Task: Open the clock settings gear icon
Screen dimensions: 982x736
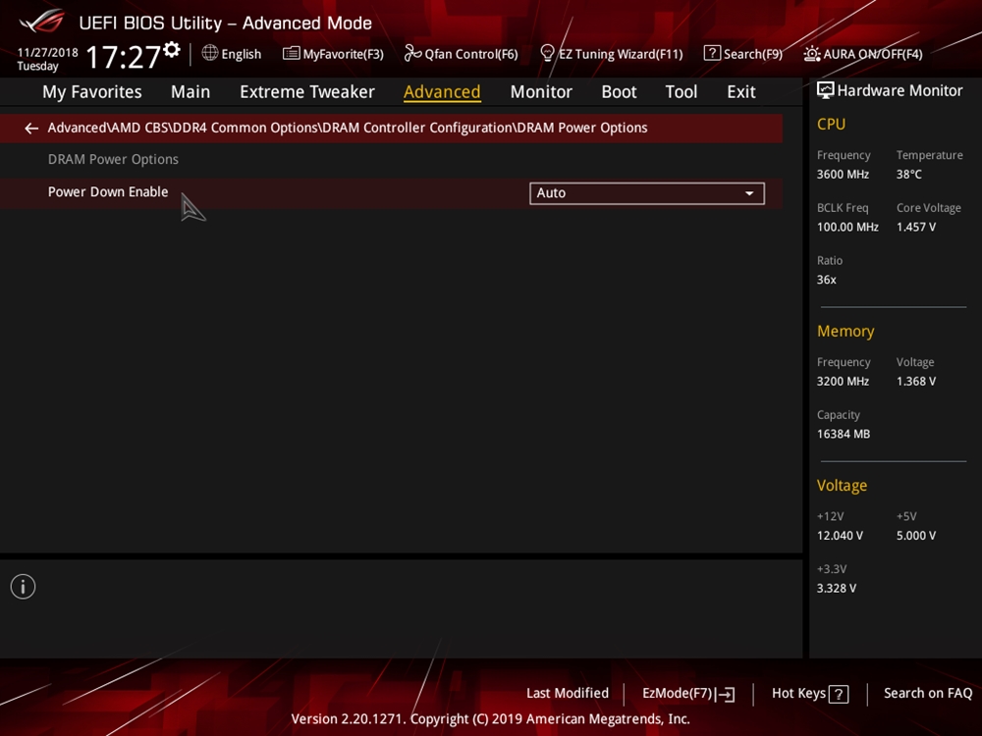Action: [172, 49]
